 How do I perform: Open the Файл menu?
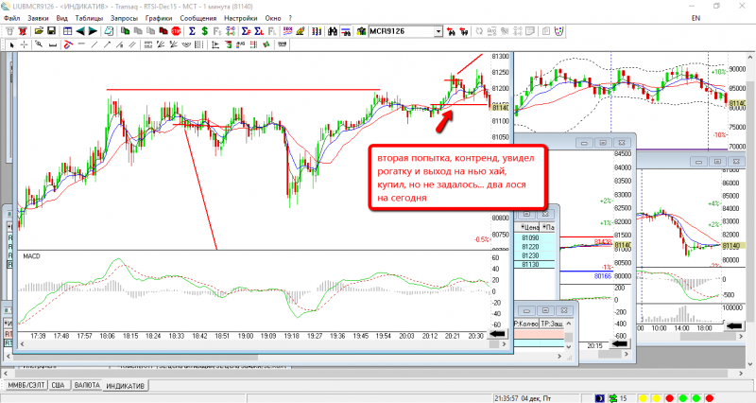12,18
